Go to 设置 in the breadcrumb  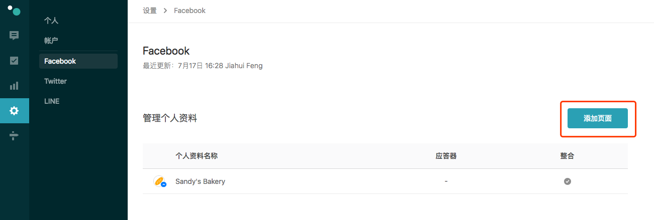click(x=150, y=11)
